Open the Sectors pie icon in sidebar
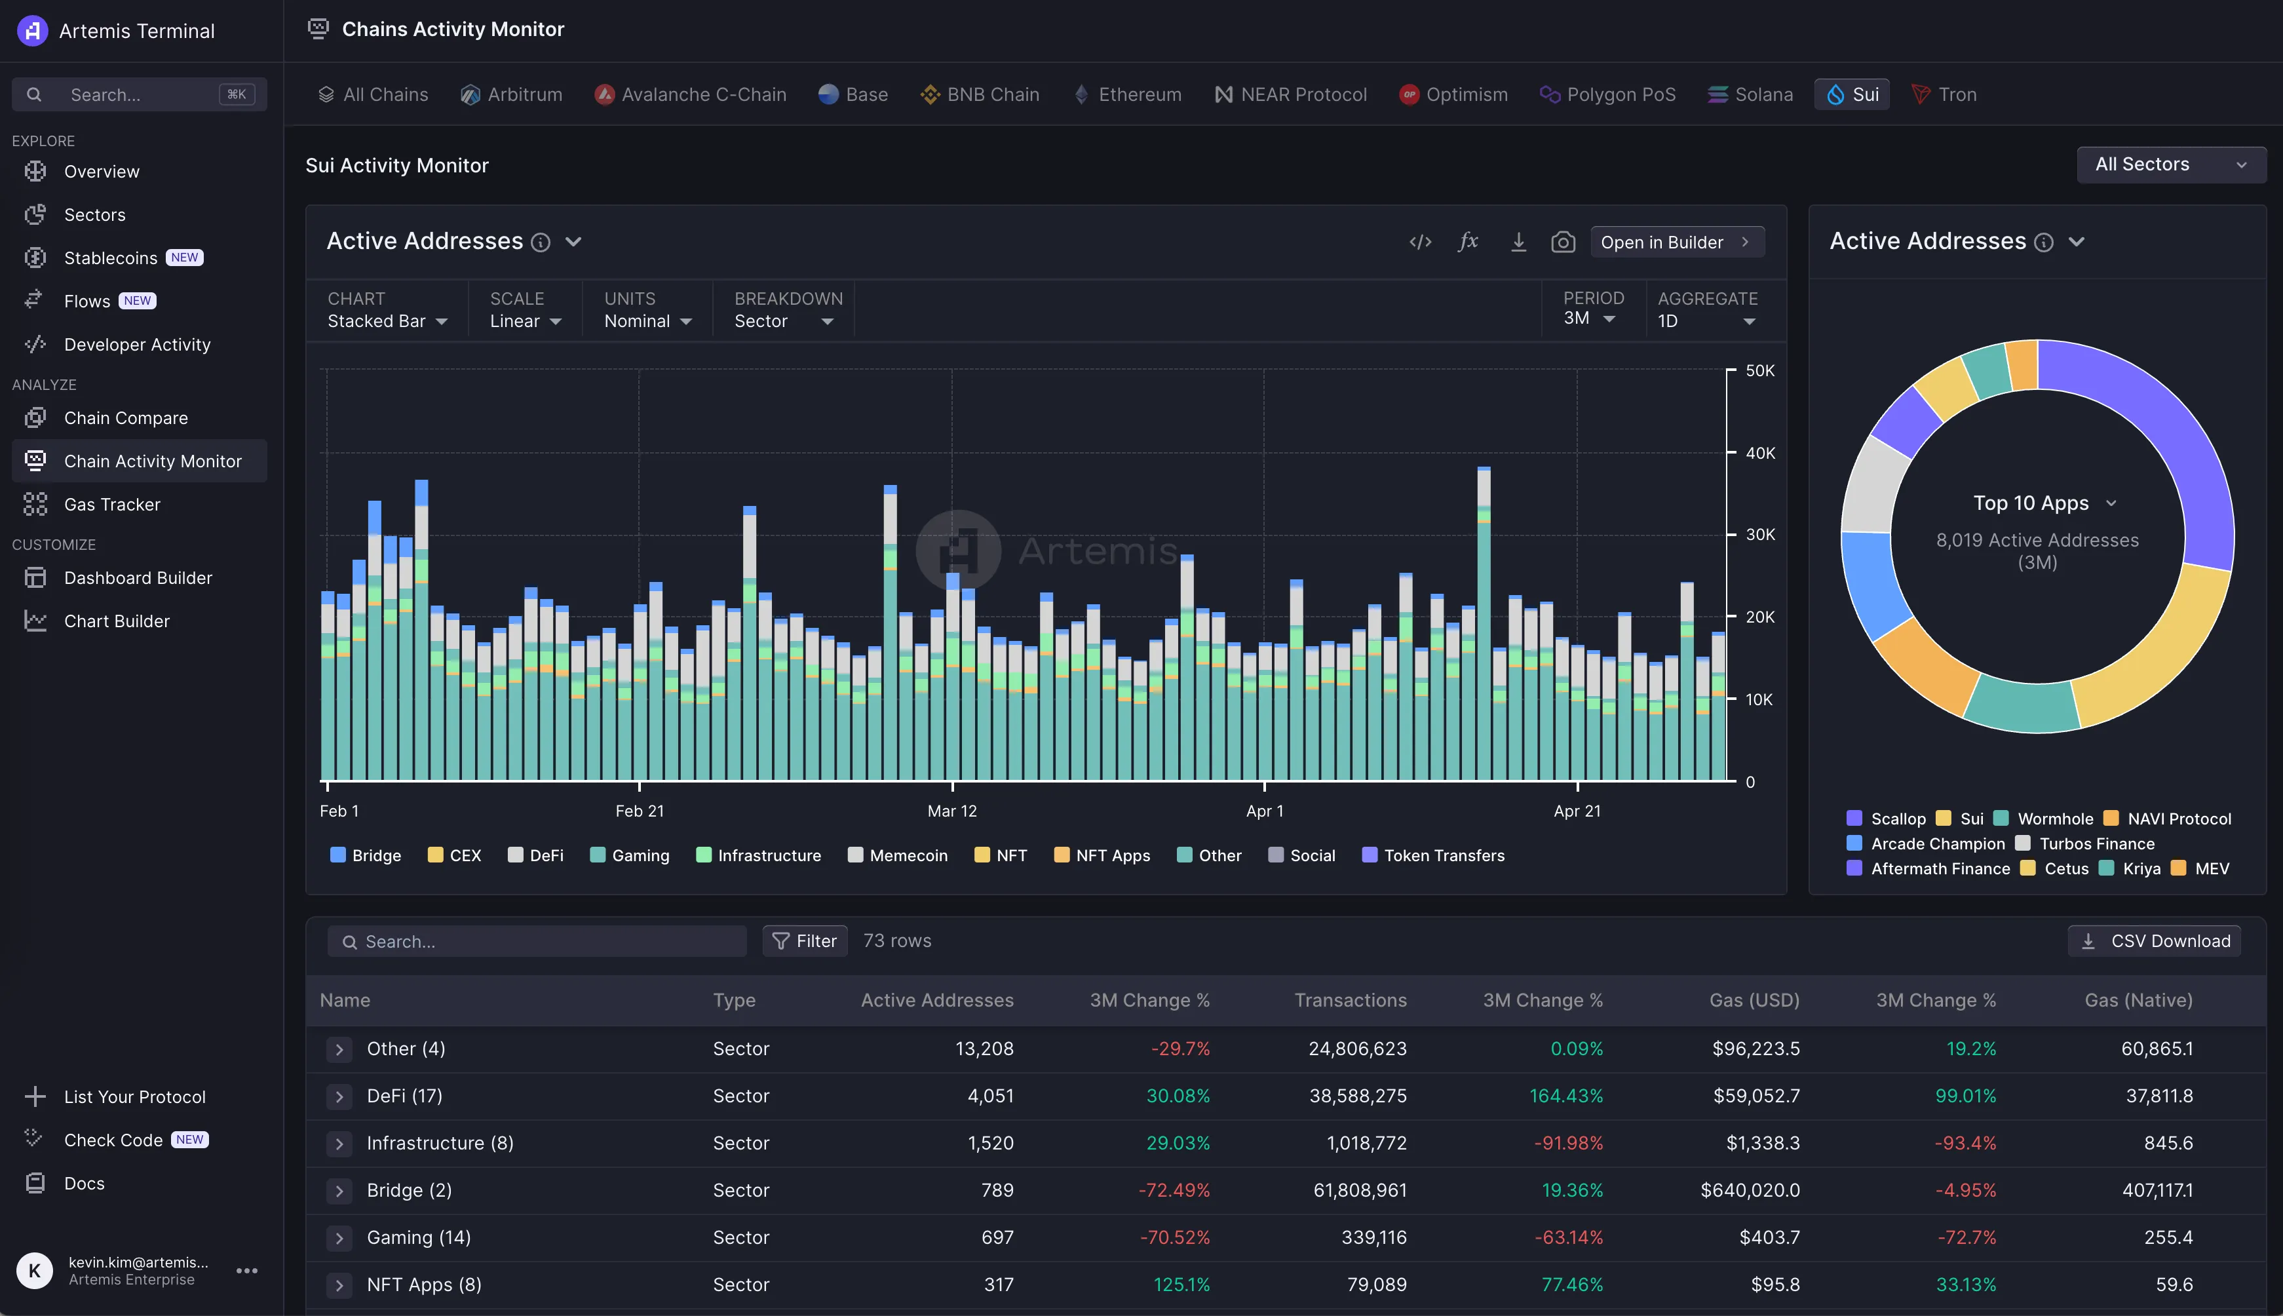Viewport: 2283px width, 1316px height. point(35,214)
